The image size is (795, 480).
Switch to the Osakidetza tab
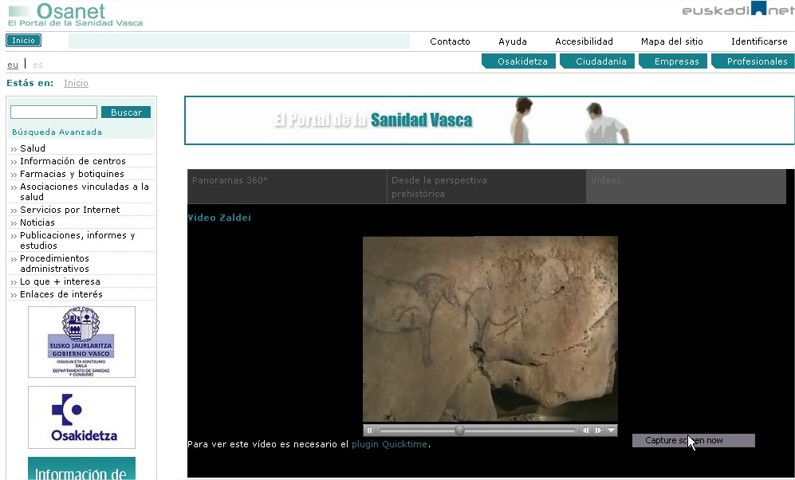click(x=518, y=61)
